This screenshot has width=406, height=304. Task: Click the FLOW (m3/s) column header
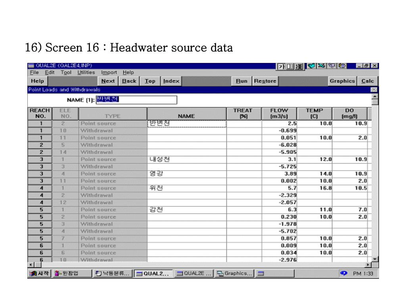pos(279,114)
